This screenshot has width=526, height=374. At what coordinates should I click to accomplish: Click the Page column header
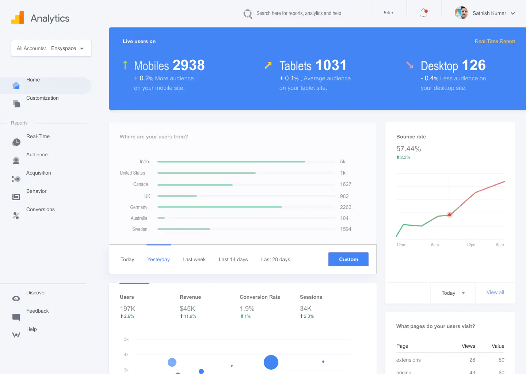[x=402, y=346]
